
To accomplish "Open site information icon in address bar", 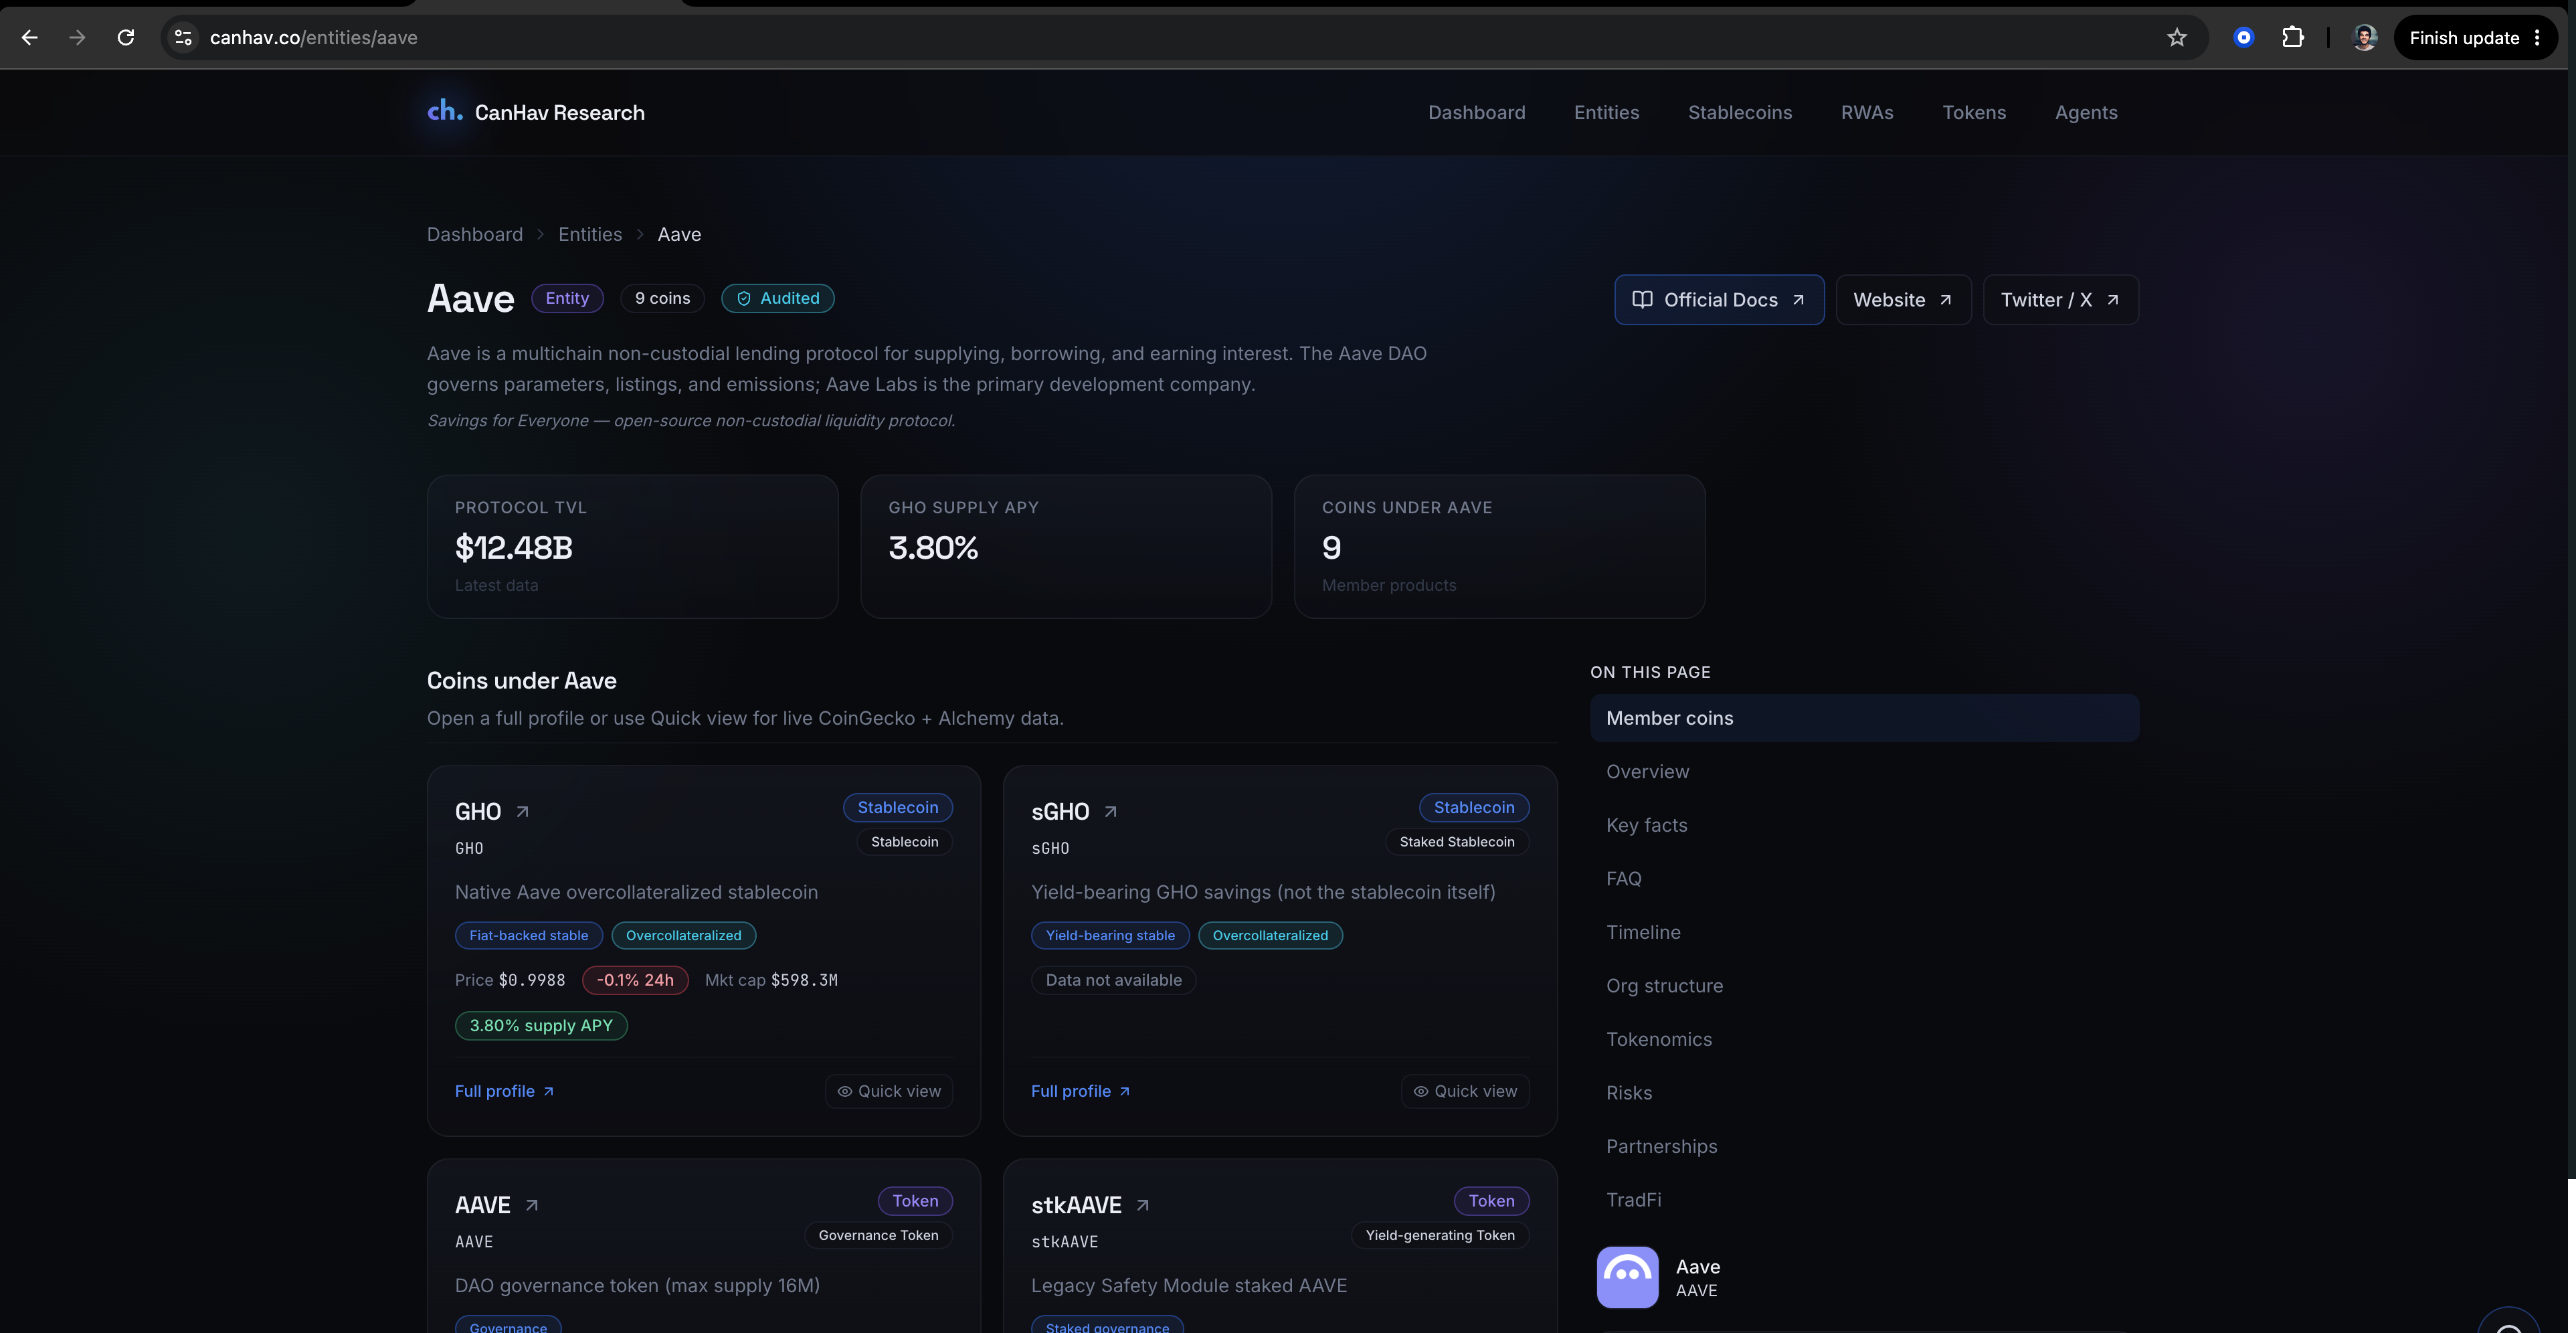I will click(x=183, y=38).
